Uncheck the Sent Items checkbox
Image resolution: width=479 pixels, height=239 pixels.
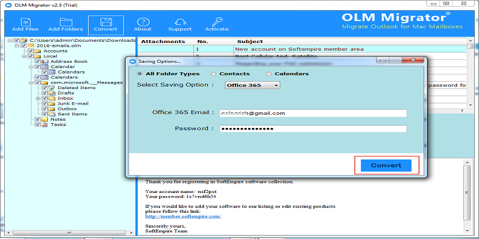click(x=44, y=114)
